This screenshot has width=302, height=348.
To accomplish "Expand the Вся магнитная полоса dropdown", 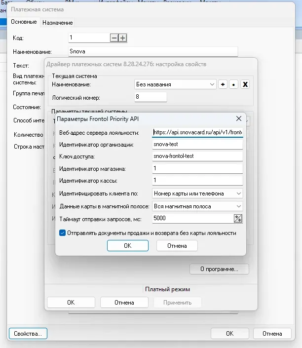I will click(197, 206).
